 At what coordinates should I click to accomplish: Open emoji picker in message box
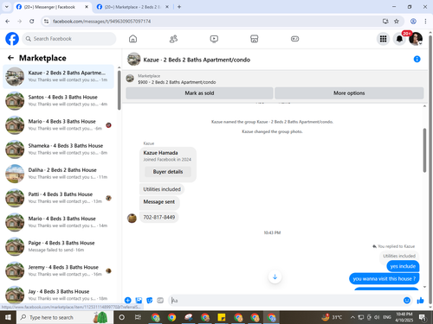pos(407,301)
